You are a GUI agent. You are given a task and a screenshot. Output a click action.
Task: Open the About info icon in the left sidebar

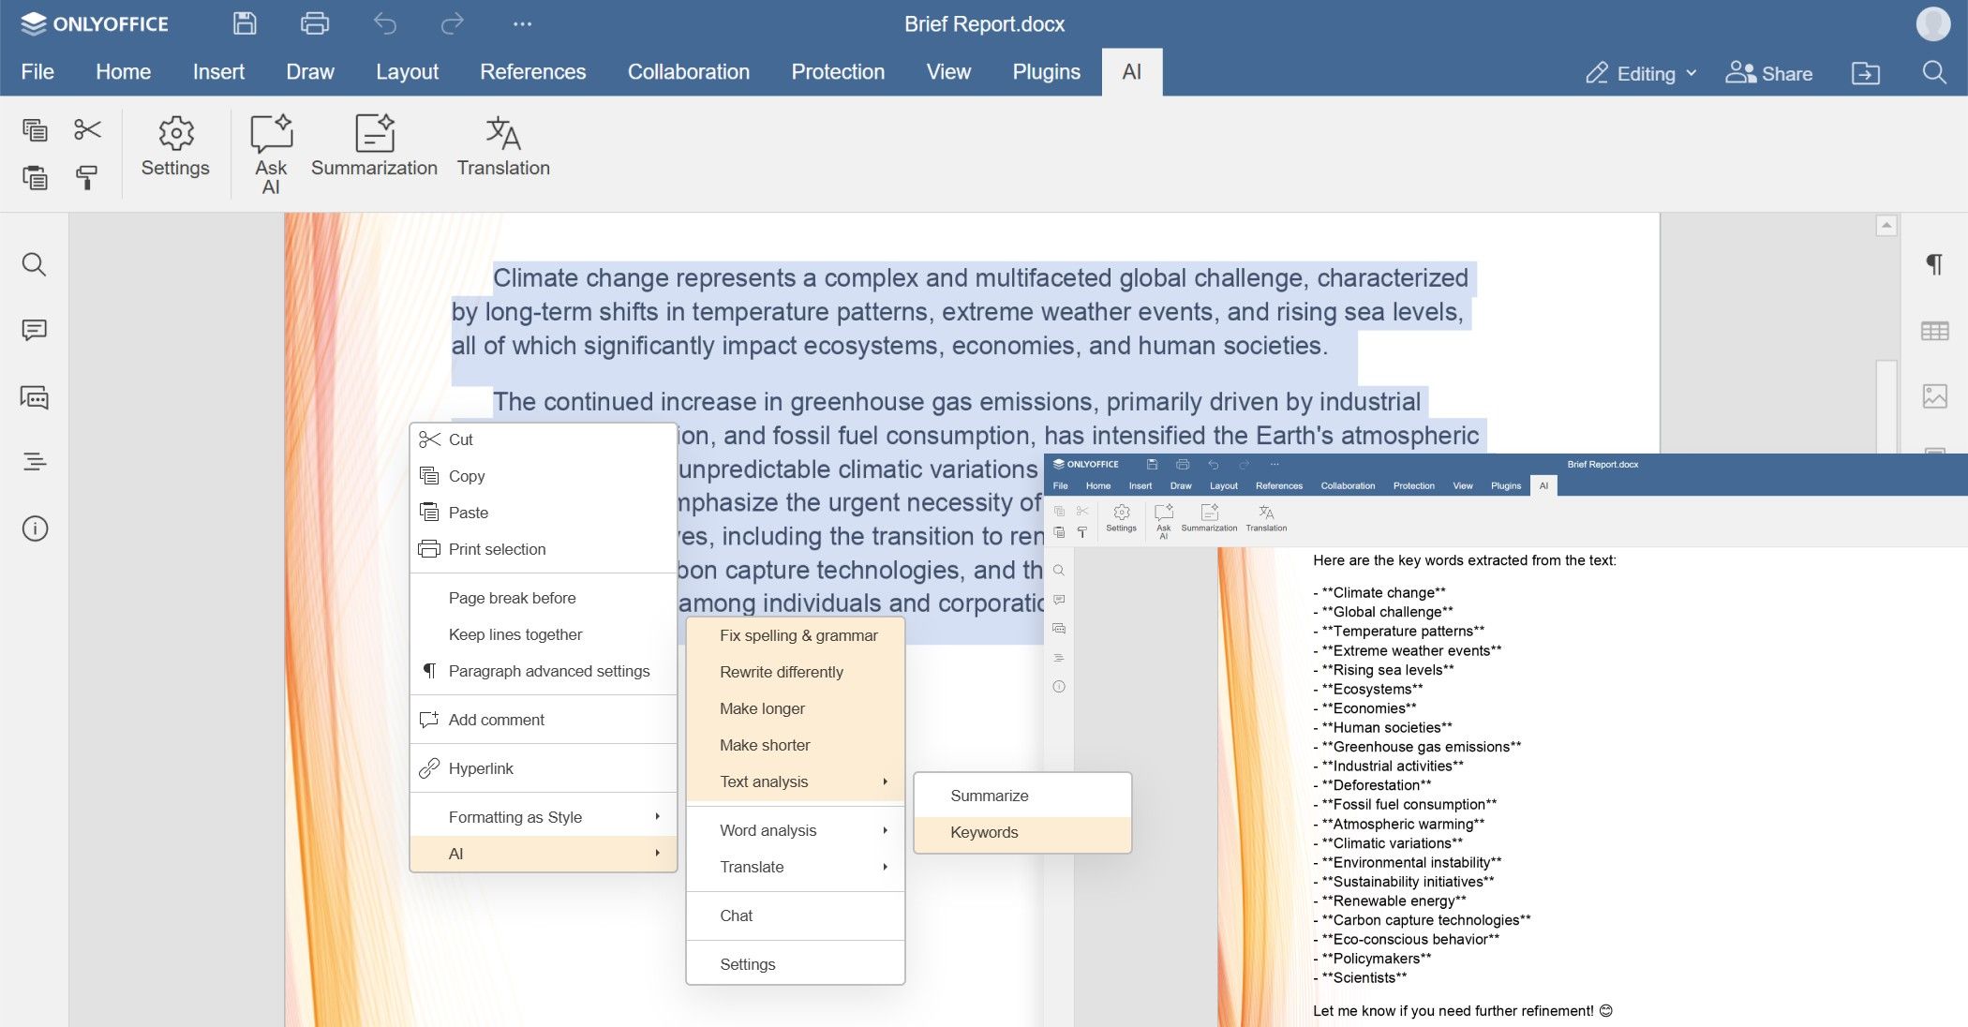point(35,528)
